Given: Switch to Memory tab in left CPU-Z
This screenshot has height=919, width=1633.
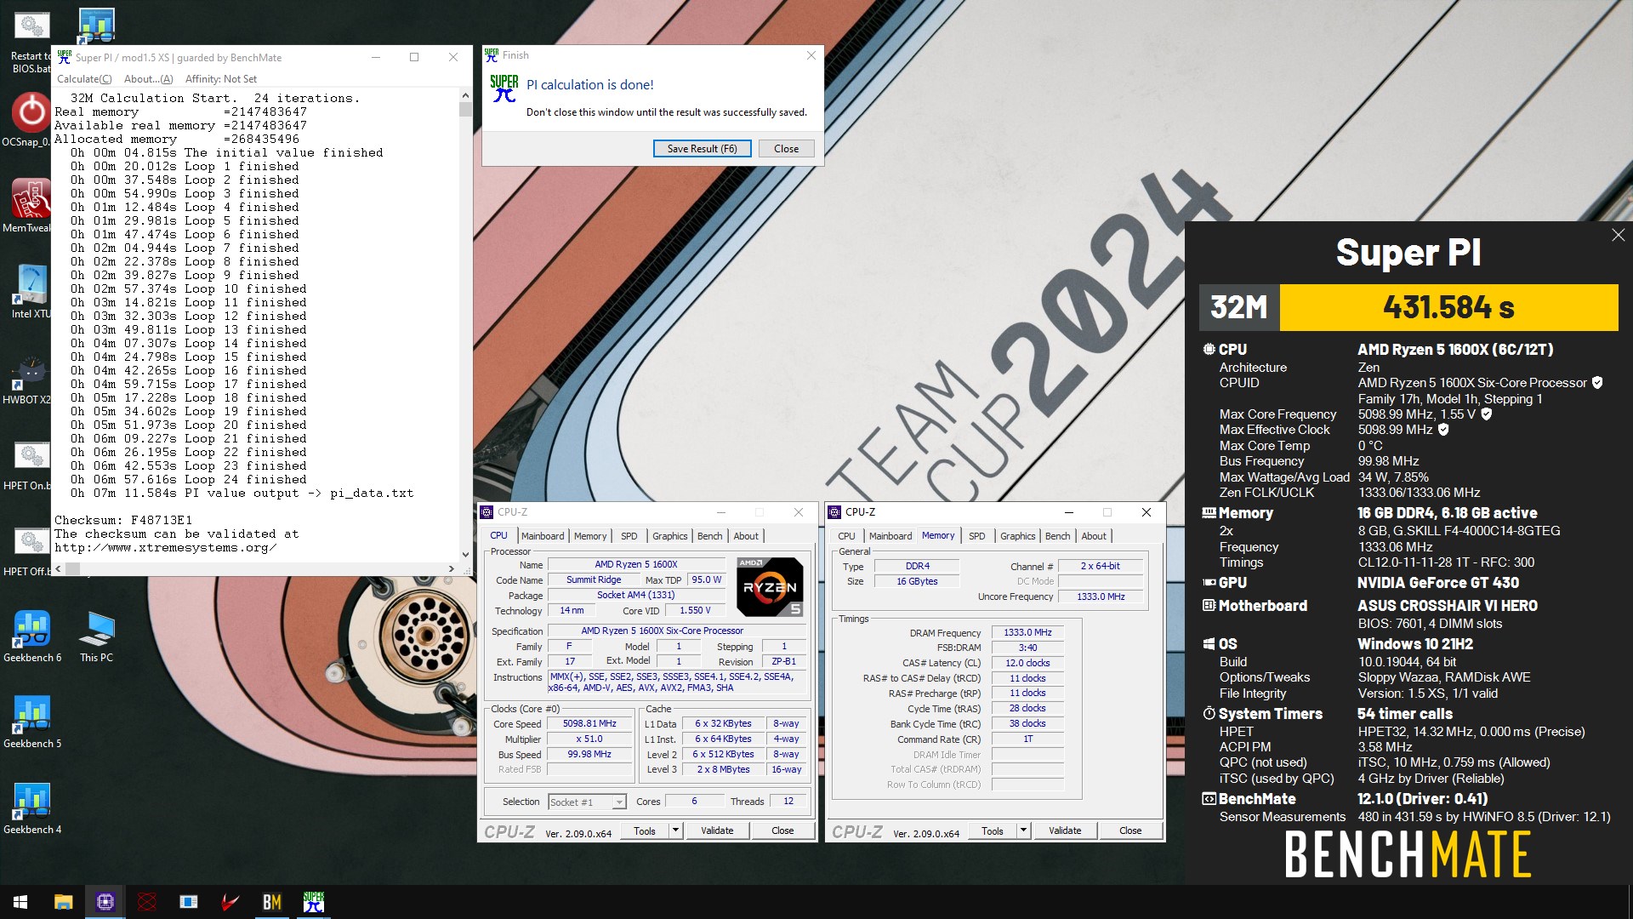Looking at the screenshot, I should 590,536.
